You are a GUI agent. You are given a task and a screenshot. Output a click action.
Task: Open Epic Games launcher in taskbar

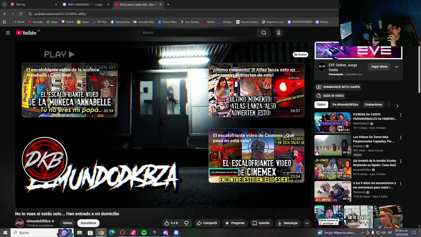click(155, 233)
